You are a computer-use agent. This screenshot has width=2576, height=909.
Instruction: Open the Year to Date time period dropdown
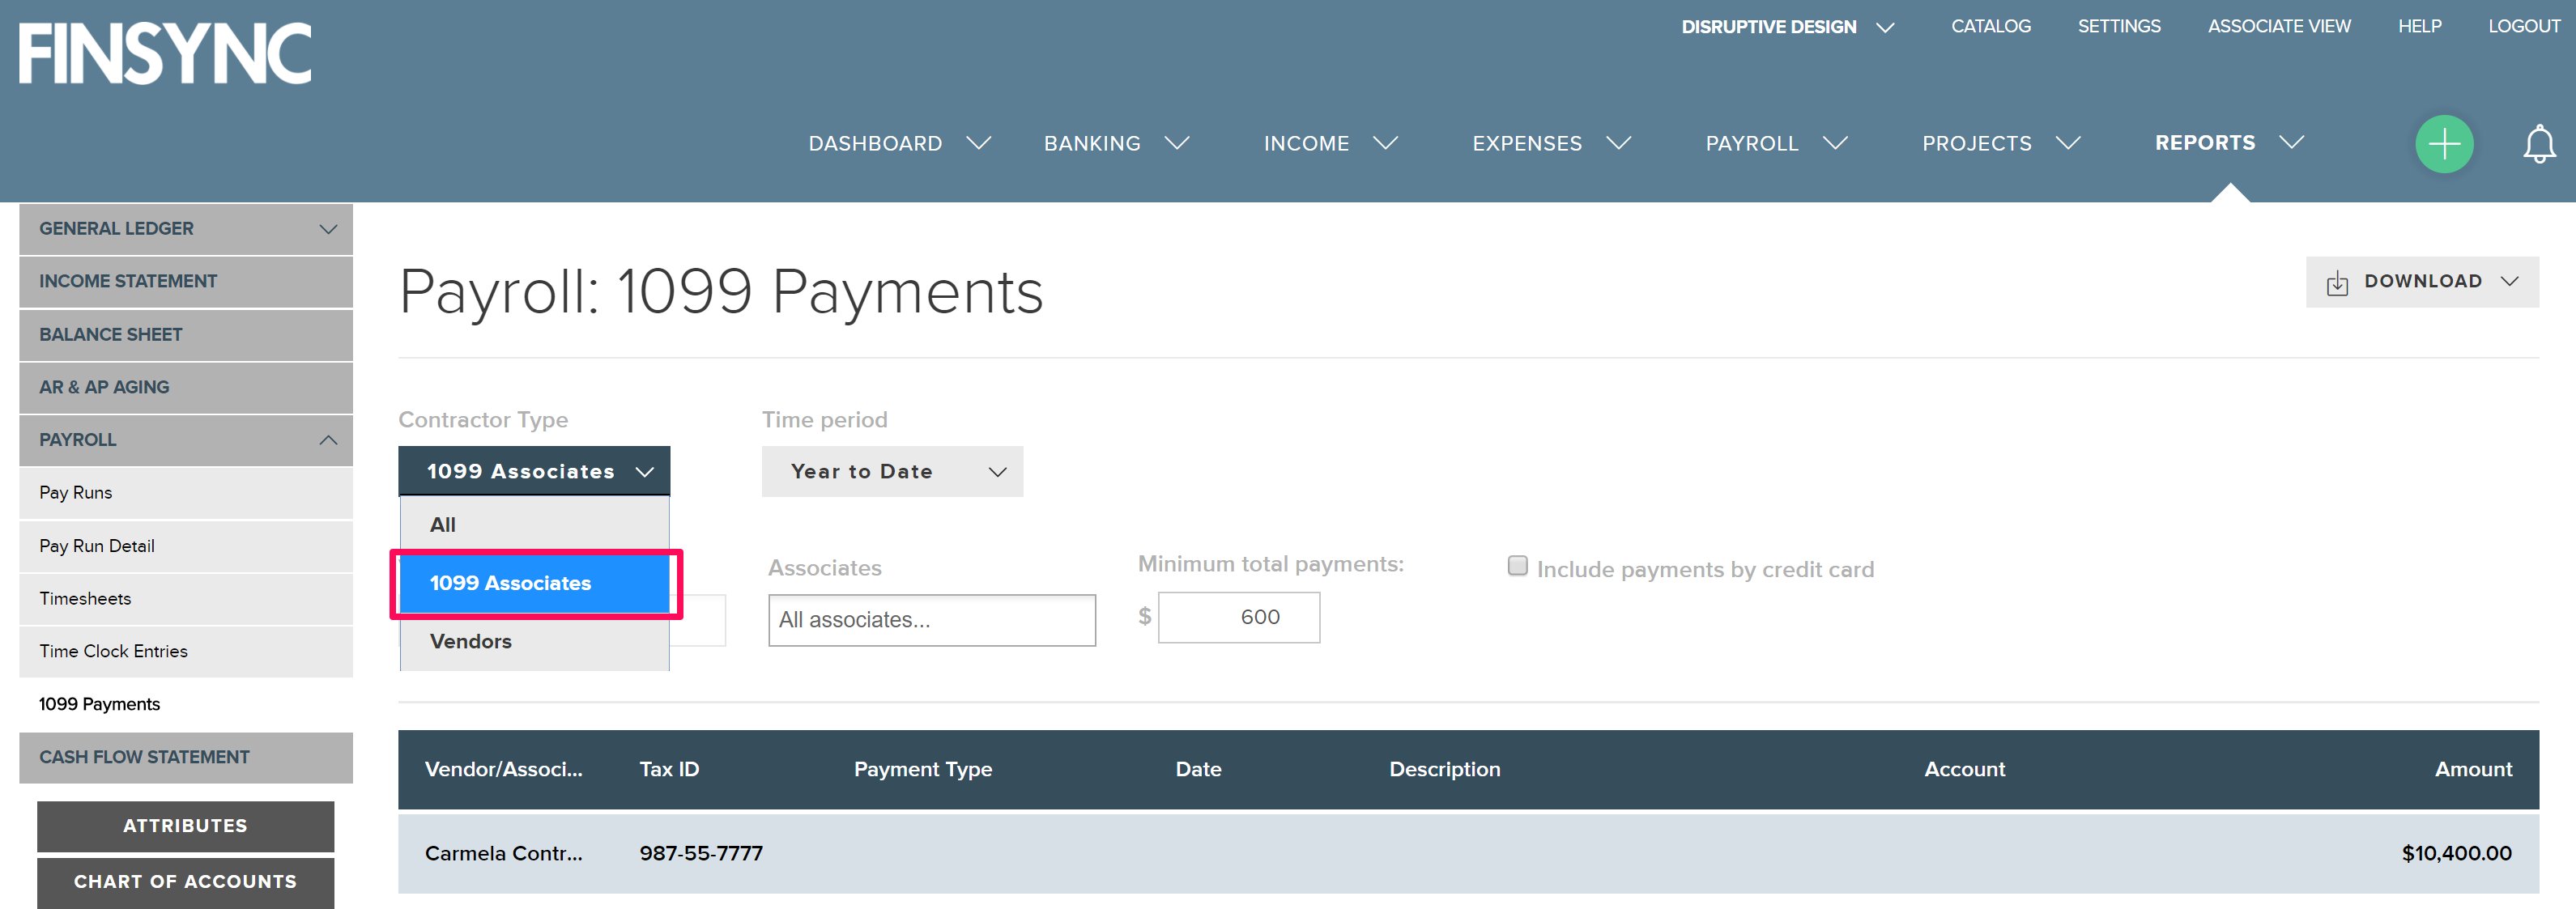click(x=892, y=471)
